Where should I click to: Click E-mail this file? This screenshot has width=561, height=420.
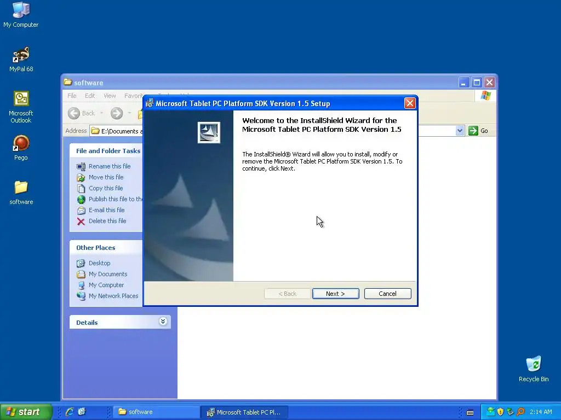point(107,210)
